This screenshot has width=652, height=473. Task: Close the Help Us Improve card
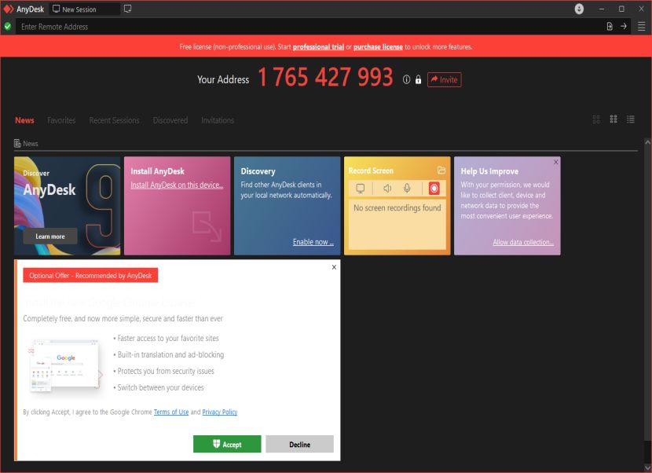[x=556, y=162]
